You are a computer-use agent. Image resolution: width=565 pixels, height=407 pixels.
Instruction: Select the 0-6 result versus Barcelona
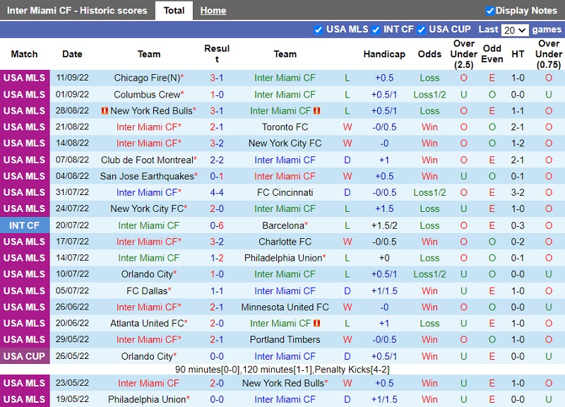tap(217, 225)
